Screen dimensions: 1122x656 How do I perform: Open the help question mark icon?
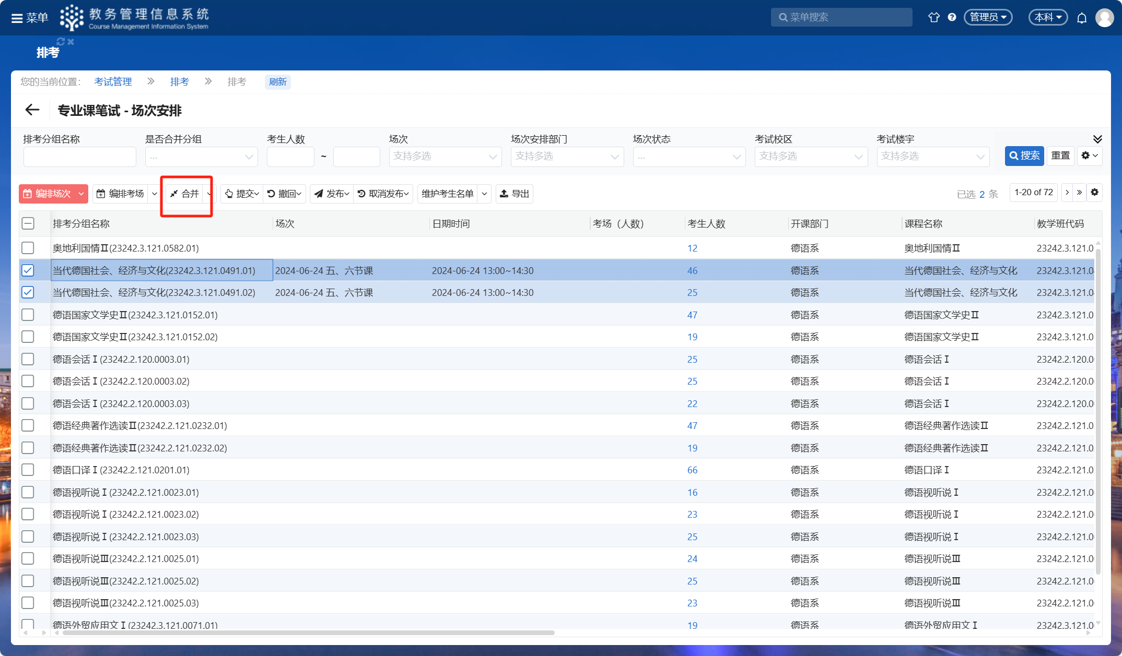tap(952, 17)
